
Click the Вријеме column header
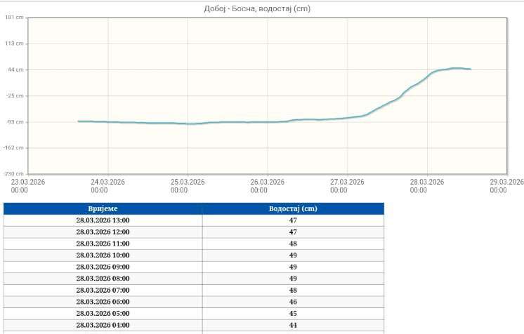[103, 209]
